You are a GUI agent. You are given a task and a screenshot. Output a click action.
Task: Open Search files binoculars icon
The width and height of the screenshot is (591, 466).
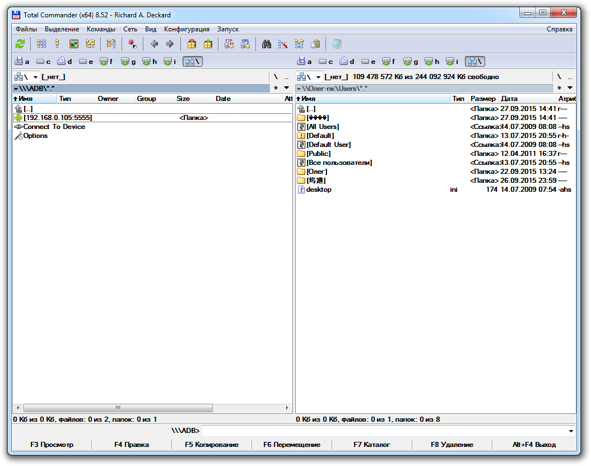267,44
